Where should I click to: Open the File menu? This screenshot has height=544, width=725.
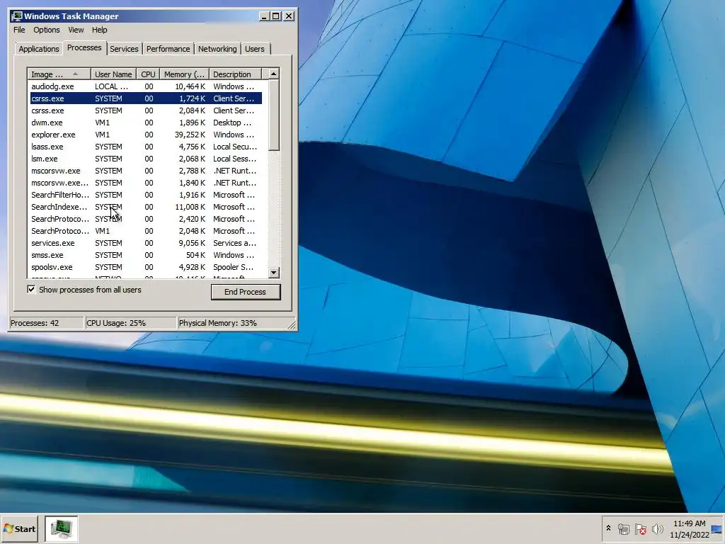pyautogui.click(x=19, y=30)
